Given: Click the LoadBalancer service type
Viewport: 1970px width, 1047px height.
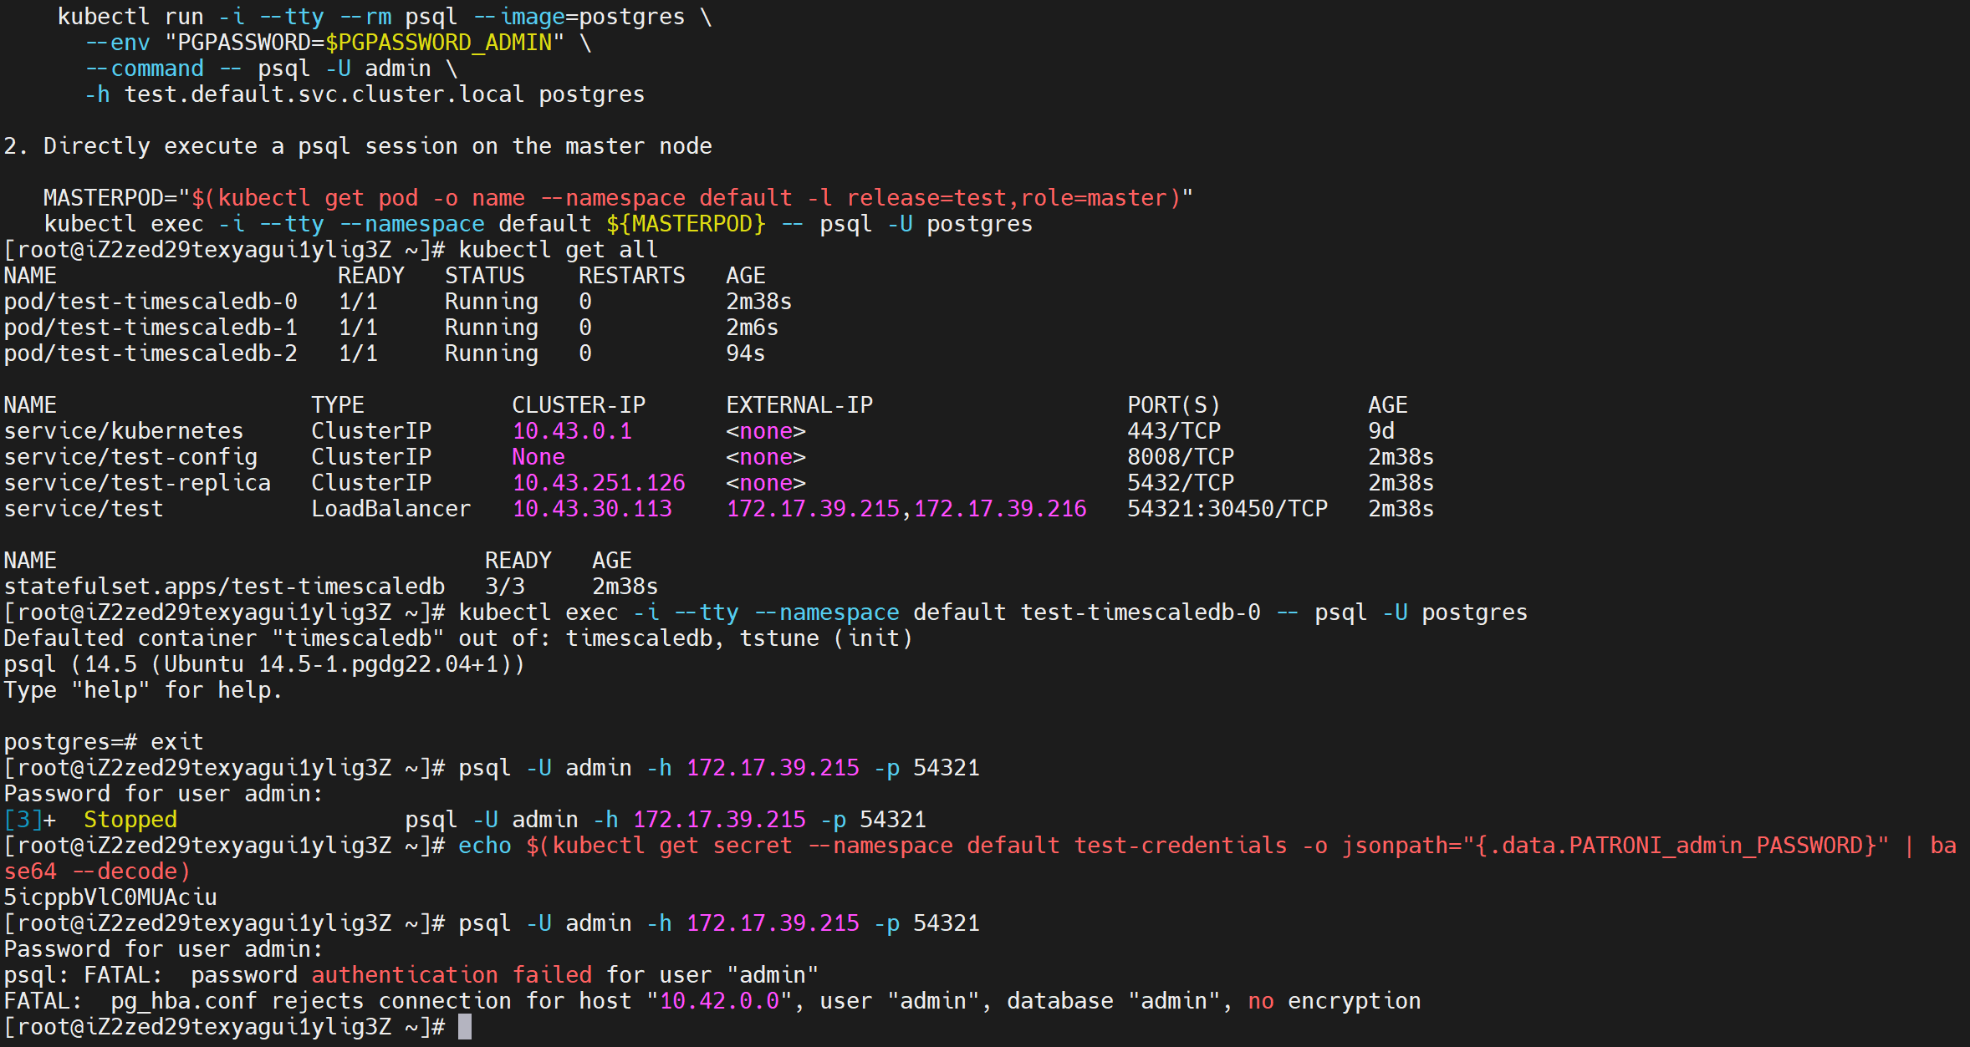Looking at the screenshot, I should tap(390, 509).
